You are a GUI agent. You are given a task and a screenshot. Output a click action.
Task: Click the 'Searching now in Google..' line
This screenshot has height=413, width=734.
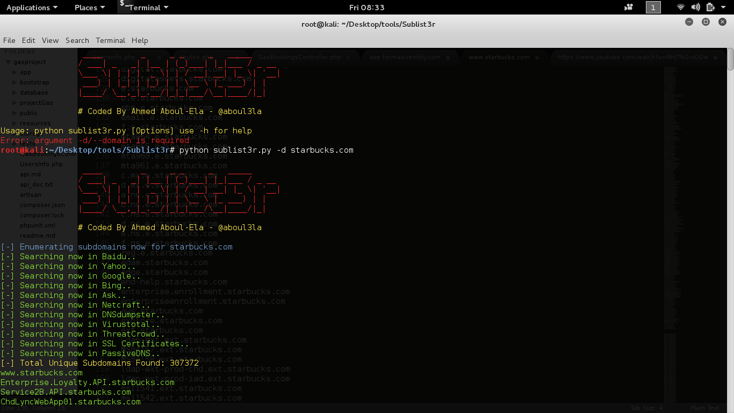[70, 276]
